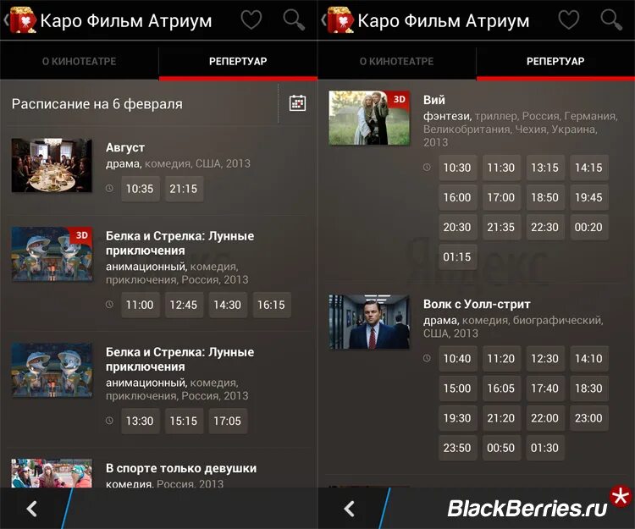635x529 pixels.
Task: Switch to О кинотеатре tab on left screen
Action: (80, 62)
